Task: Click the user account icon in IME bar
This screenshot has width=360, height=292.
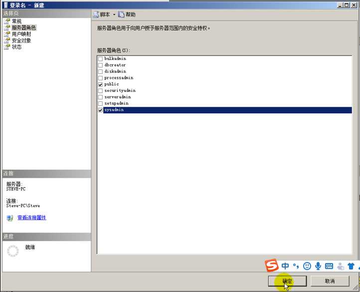Action: 341,266
